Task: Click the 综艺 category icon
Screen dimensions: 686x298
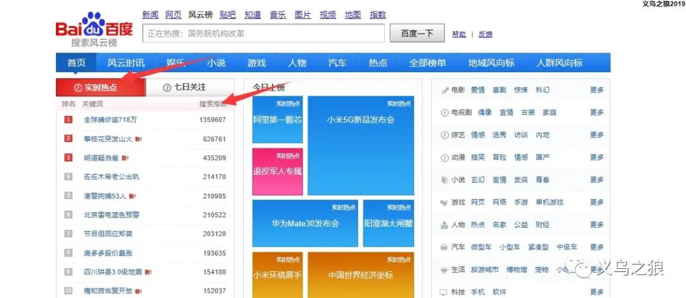Action: pyautogui.click(x=445, y=135)
